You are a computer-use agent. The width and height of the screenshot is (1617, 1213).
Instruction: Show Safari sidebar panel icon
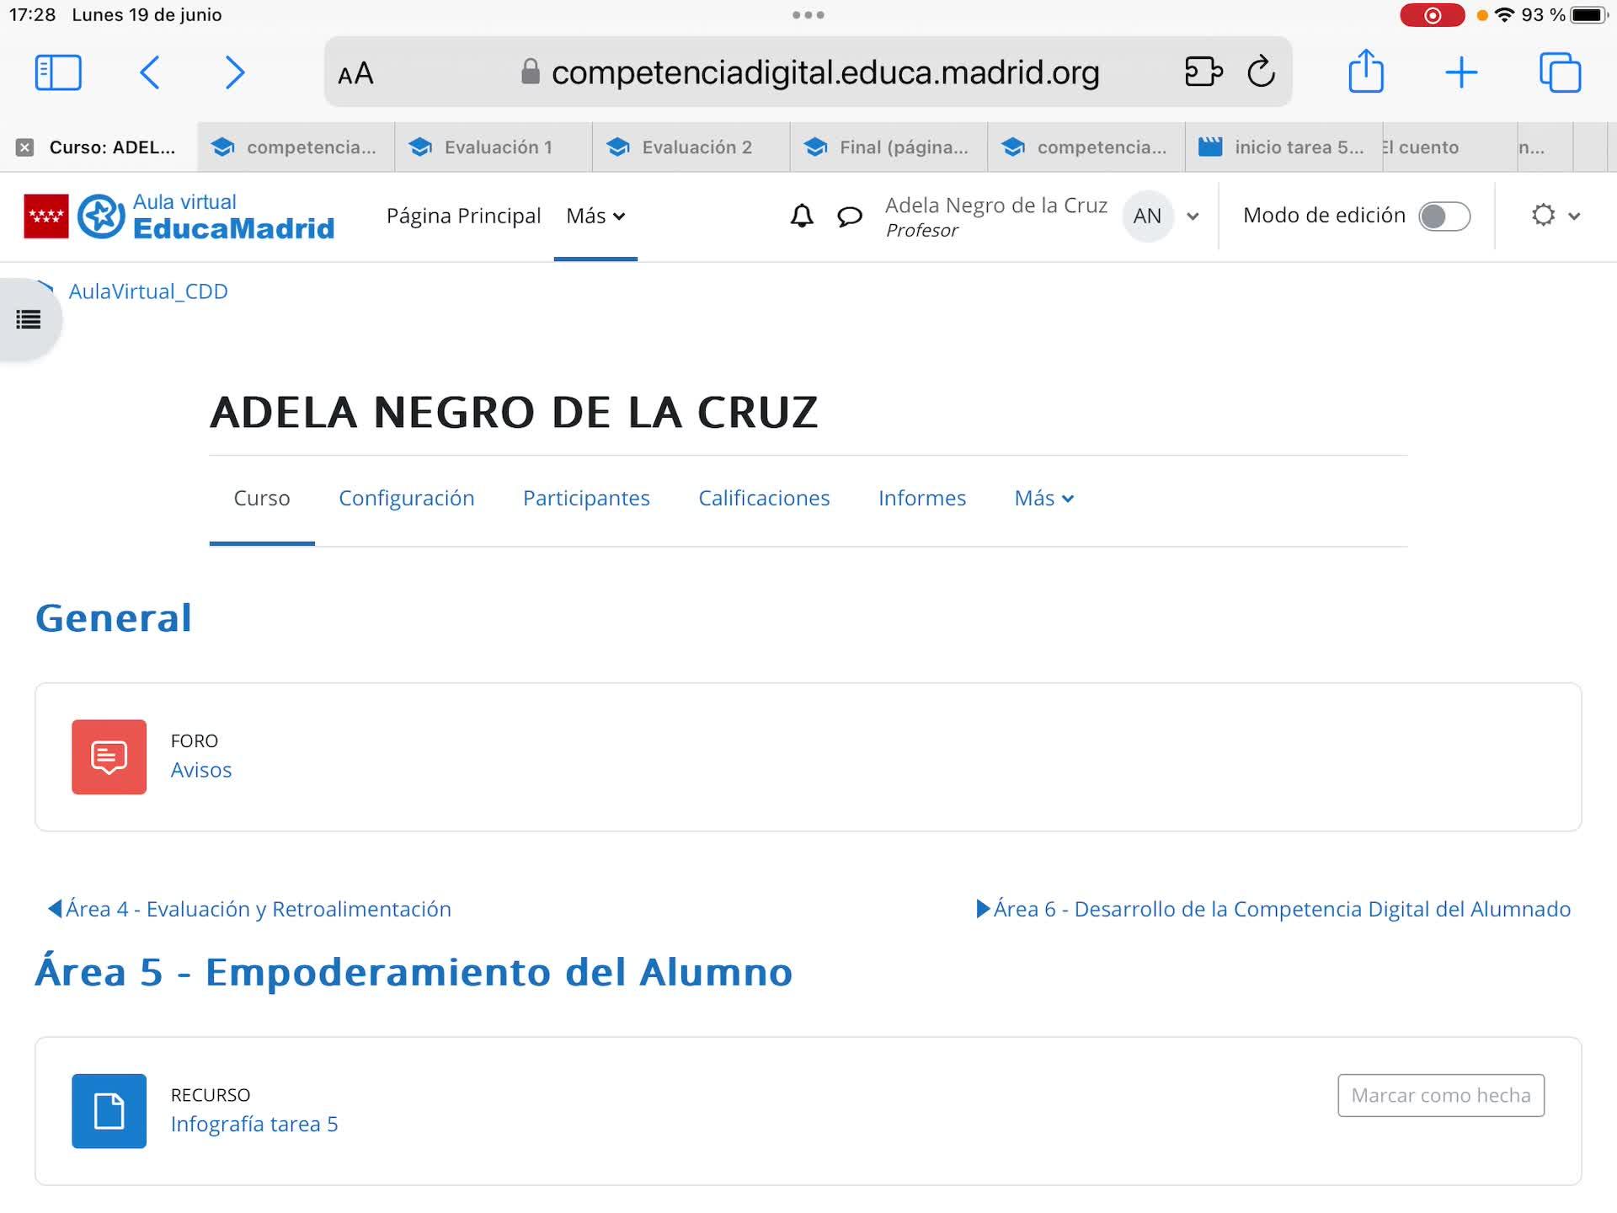coord(58,72)
